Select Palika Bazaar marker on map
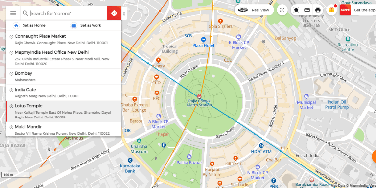 (189, 157)
